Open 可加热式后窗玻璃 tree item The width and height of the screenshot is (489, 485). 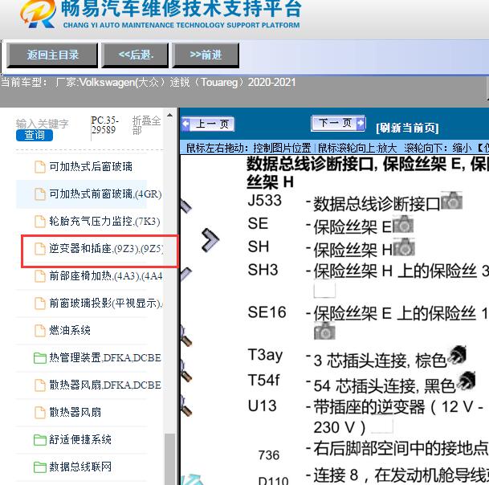(91, 166)
